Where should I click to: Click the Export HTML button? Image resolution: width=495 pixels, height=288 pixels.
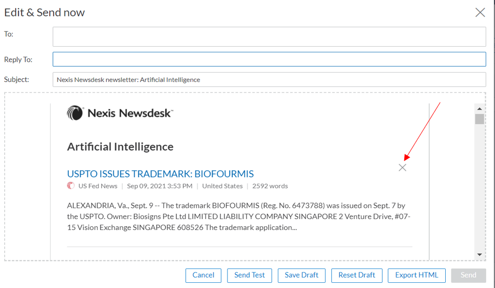point(417,276)
